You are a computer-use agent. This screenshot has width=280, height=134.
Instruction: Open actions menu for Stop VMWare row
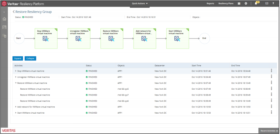[x=271, y=71]
